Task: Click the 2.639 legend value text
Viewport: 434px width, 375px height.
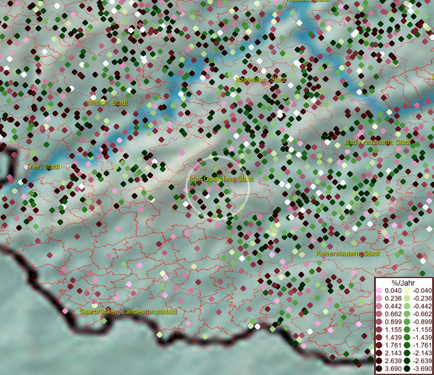Action: tap(393, 361)
